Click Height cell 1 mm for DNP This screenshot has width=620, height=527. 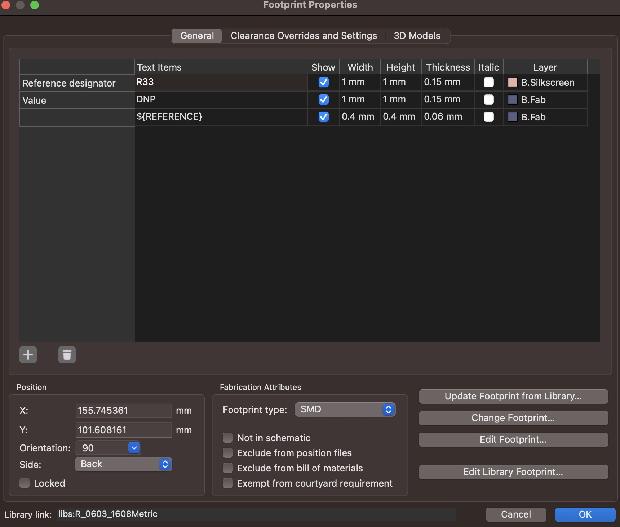pyautogui.click(x=401, y=100)
